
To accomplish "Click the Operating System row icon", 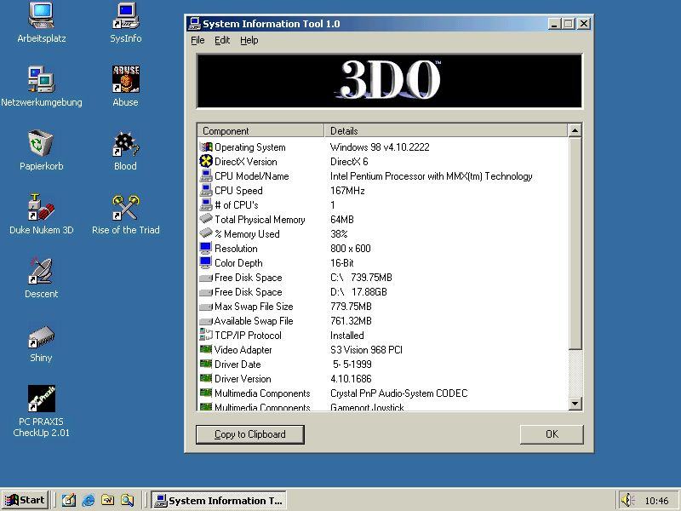I will pyautogui.click(x=206, y=146).
